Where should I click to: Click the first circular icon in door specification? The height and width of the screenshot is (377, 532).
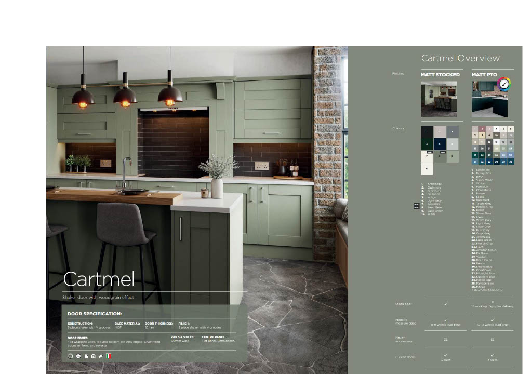point(70,356)
